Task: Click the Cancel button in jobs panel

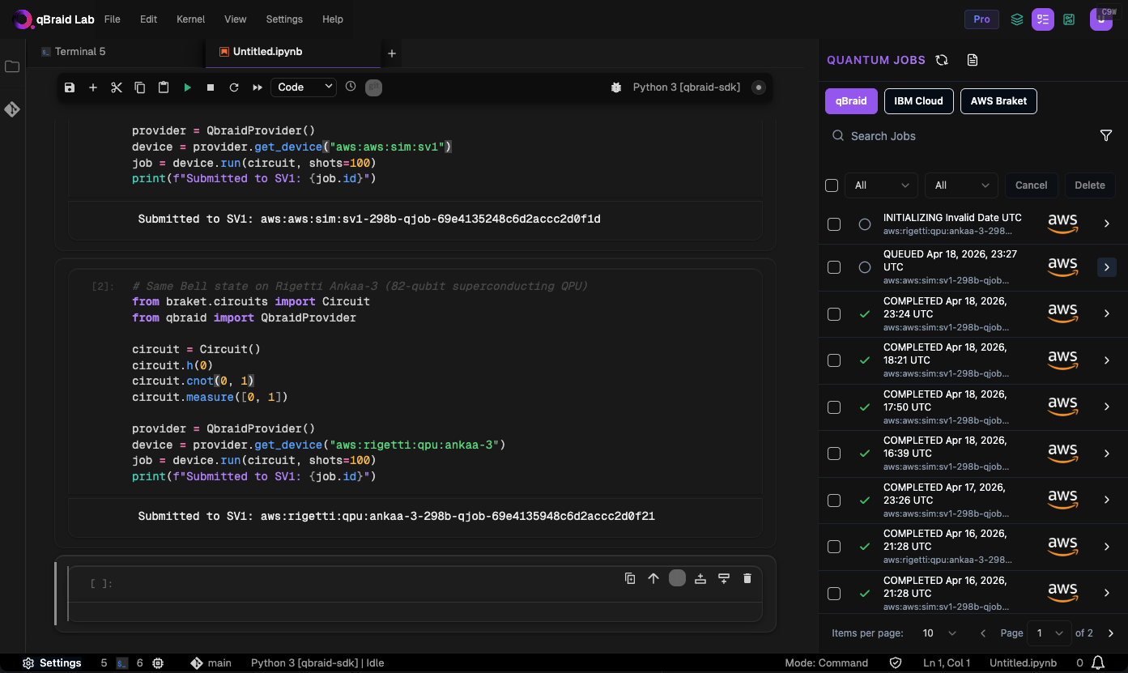Action: coord(1031,185)
